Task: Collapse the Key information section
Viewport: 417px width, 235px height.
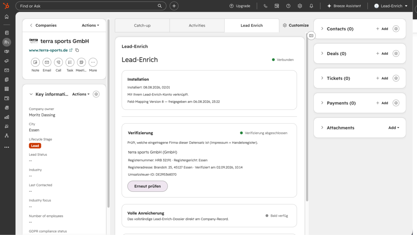Action: [31, 94]
